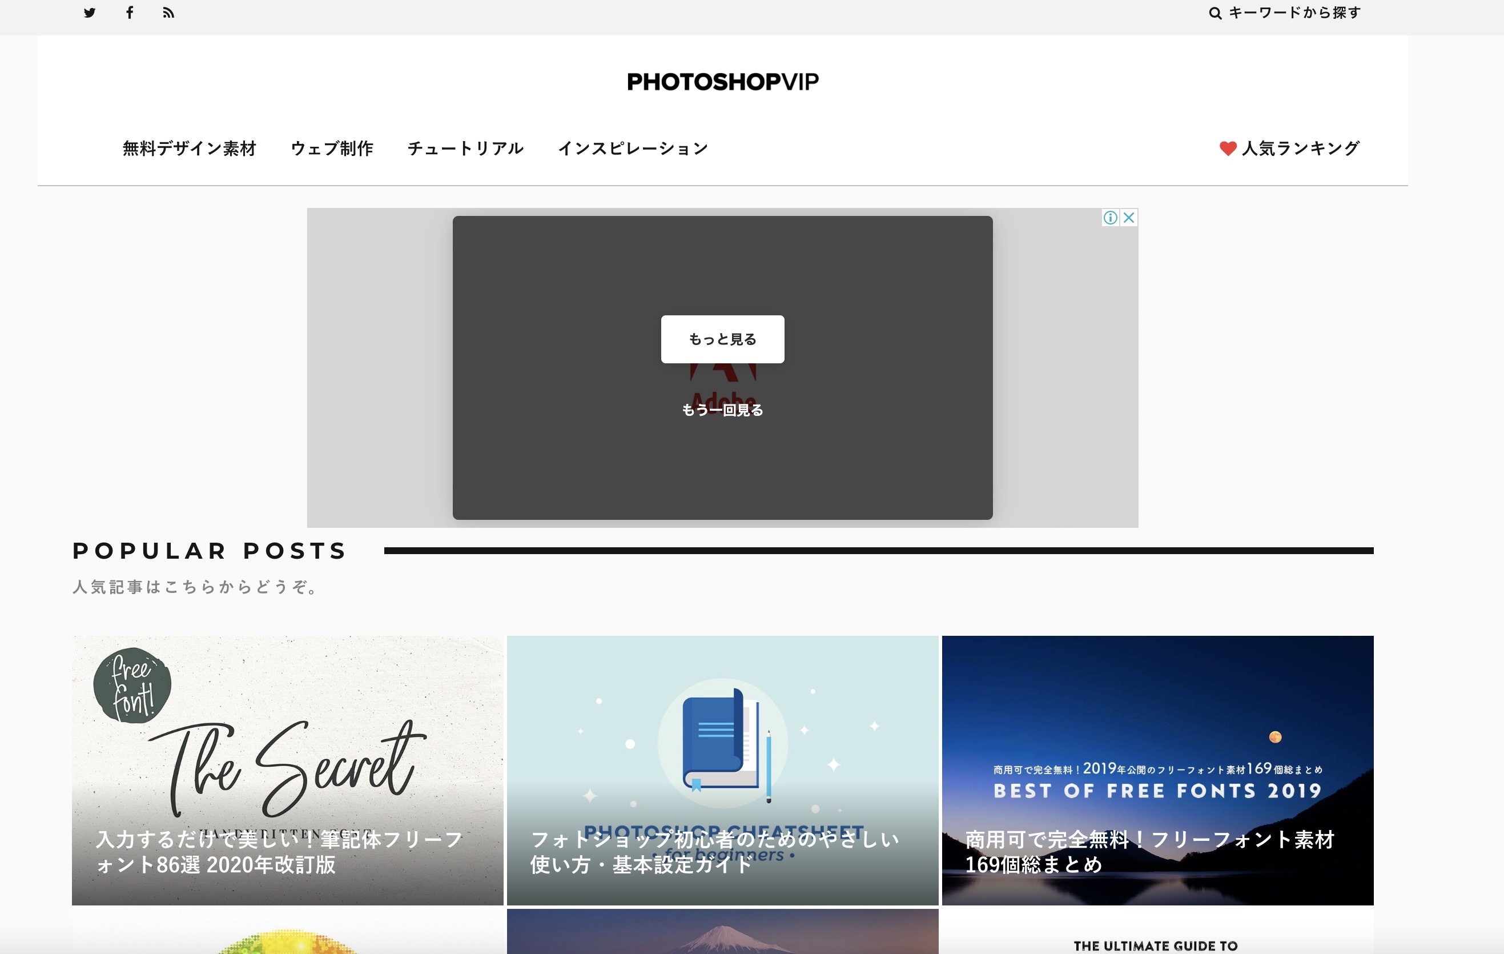Open the ウェブ制作 menu item
This screenshot has height=954, width=1504.
coord(332,148)
